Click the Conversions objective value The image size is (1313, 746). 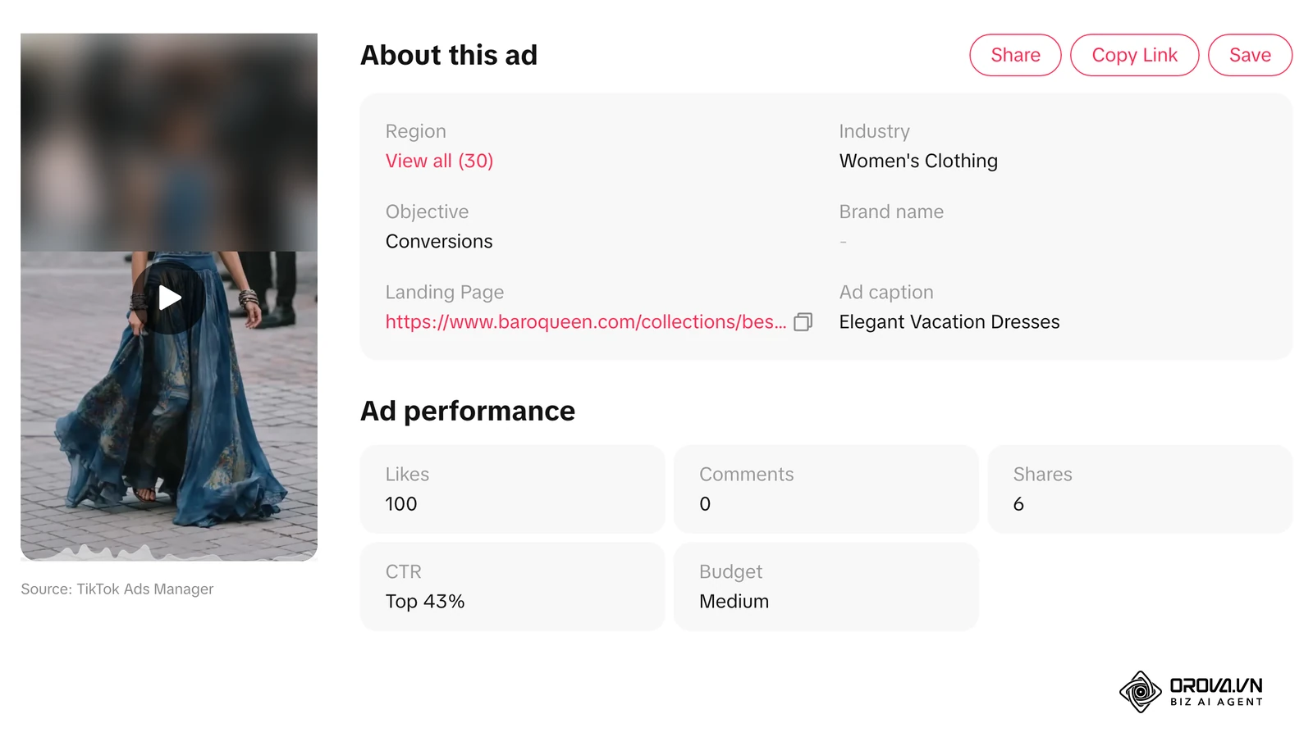(439, 241)
